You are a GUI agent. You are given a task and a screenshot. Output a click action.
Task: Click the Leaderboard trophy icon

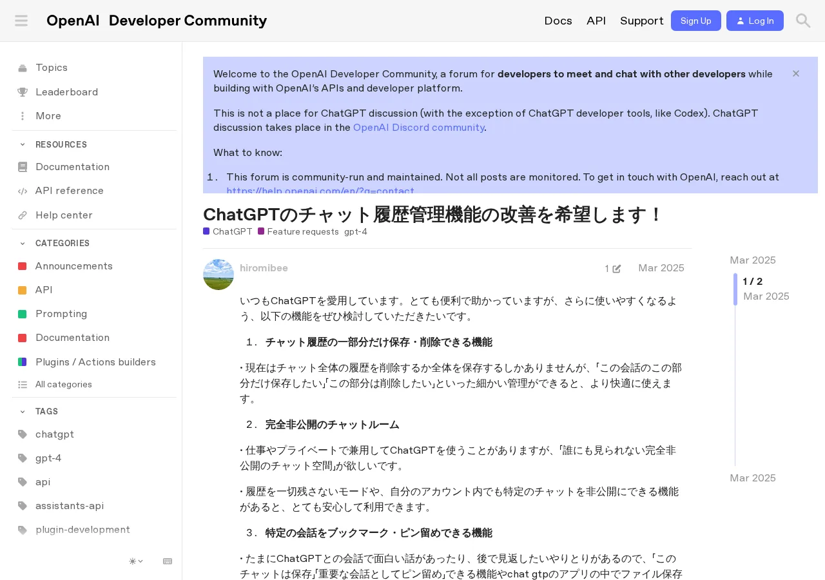coord(23,92)
